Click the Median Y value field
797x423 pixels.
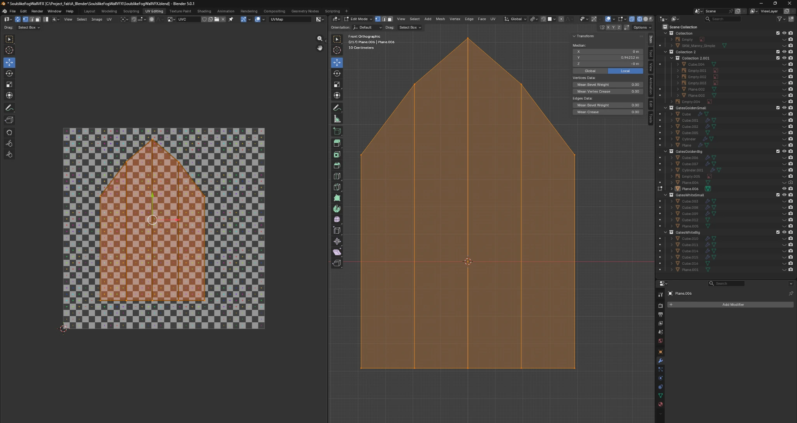pos(608,58)
